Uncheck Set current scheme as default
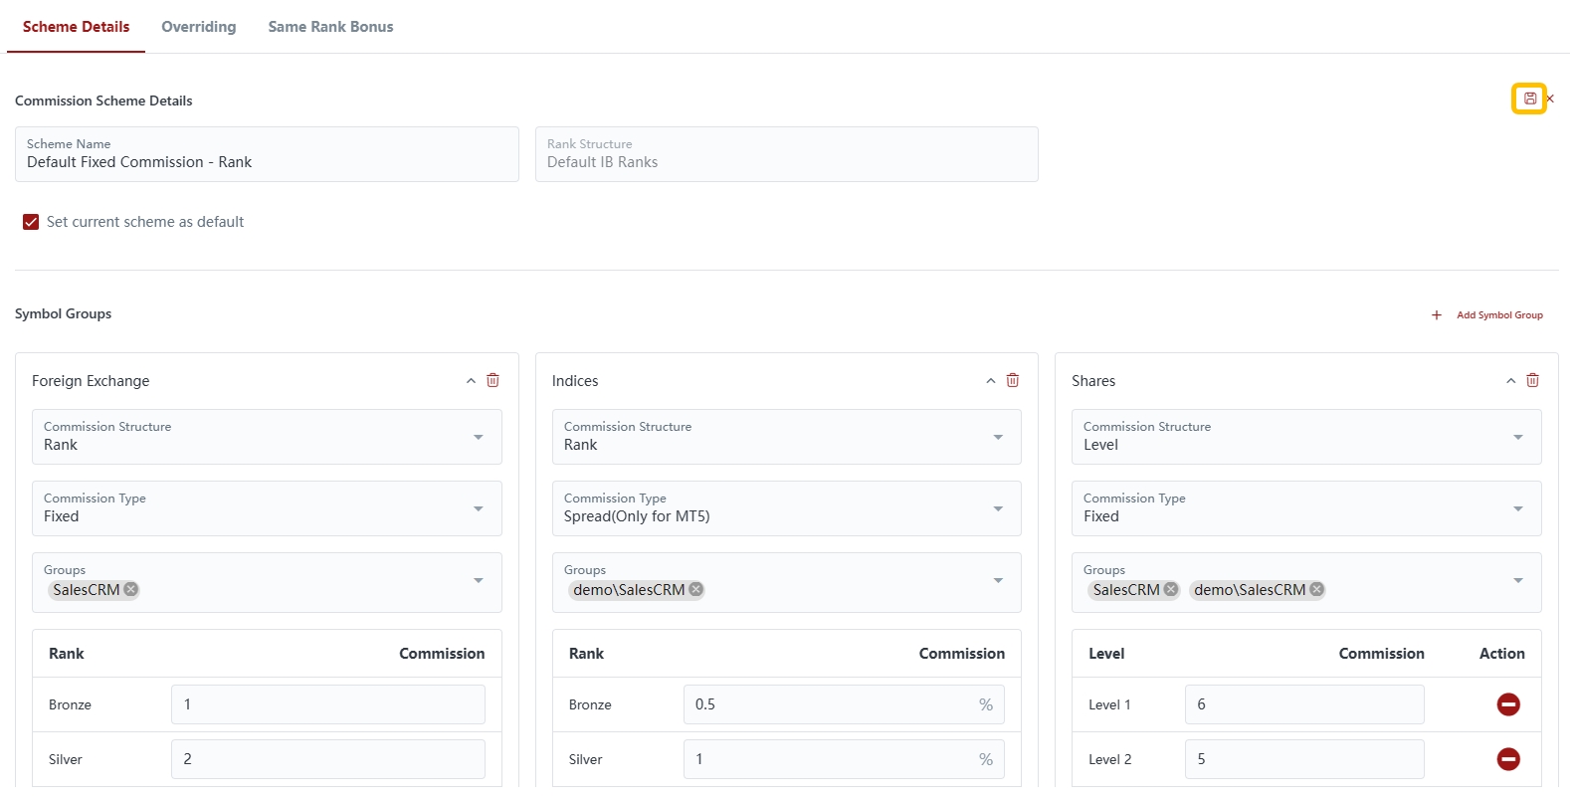Viewport: 1574px width, 798px height. pos(31,222)
